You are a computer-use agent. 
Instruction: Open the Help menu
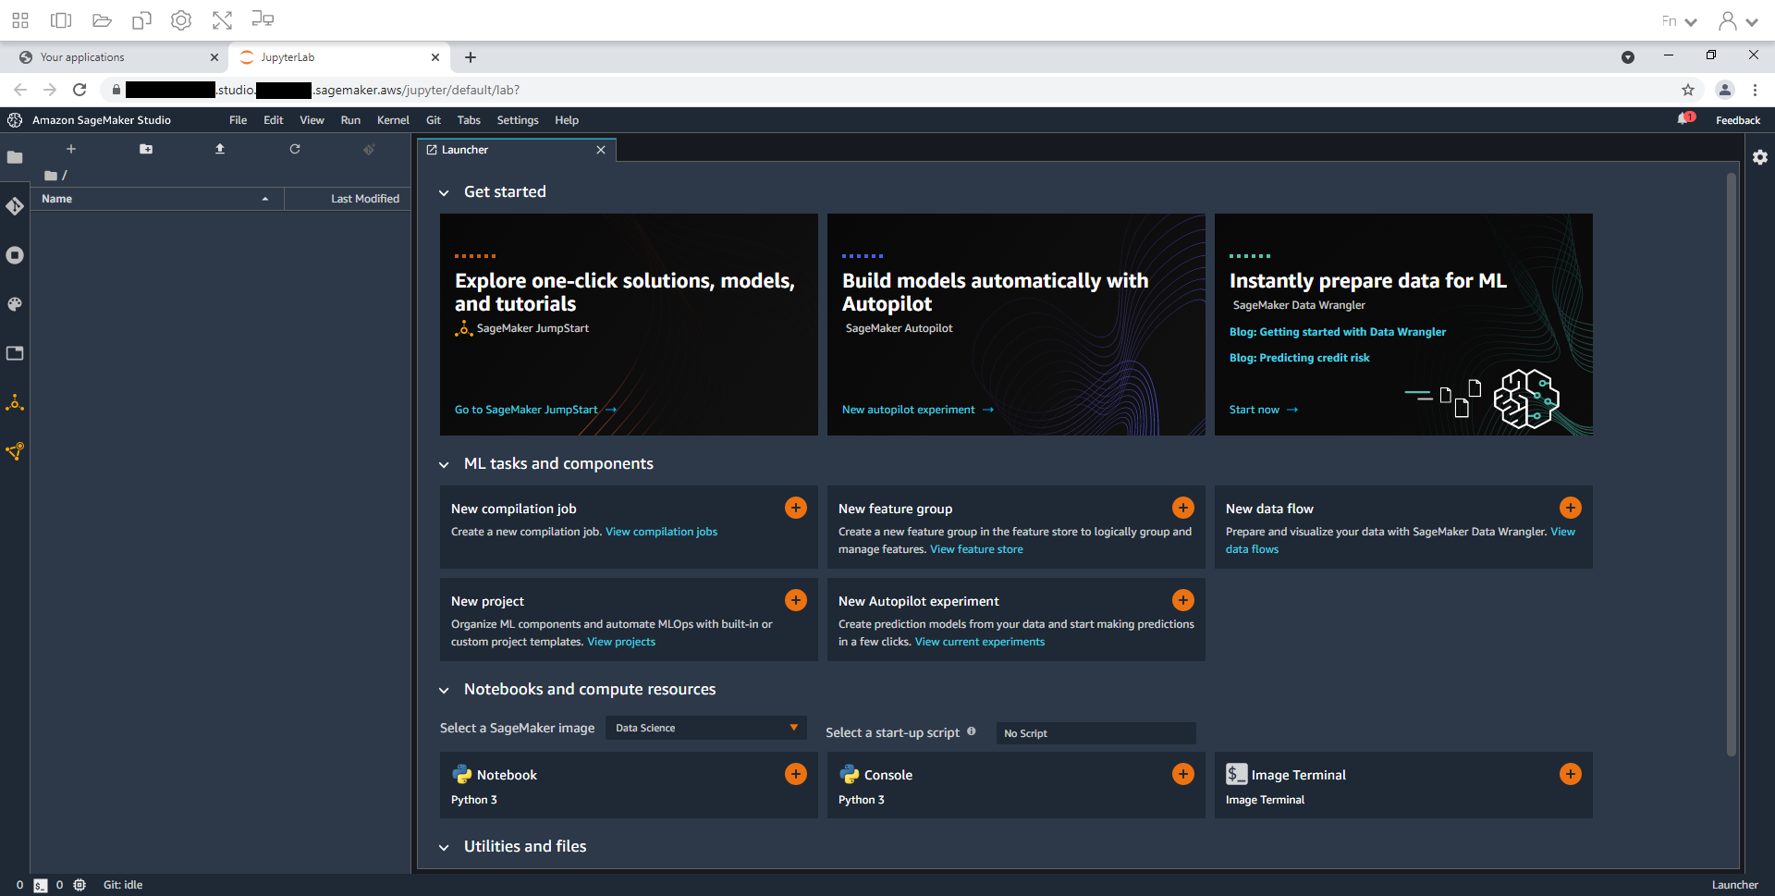pos(567,120)
